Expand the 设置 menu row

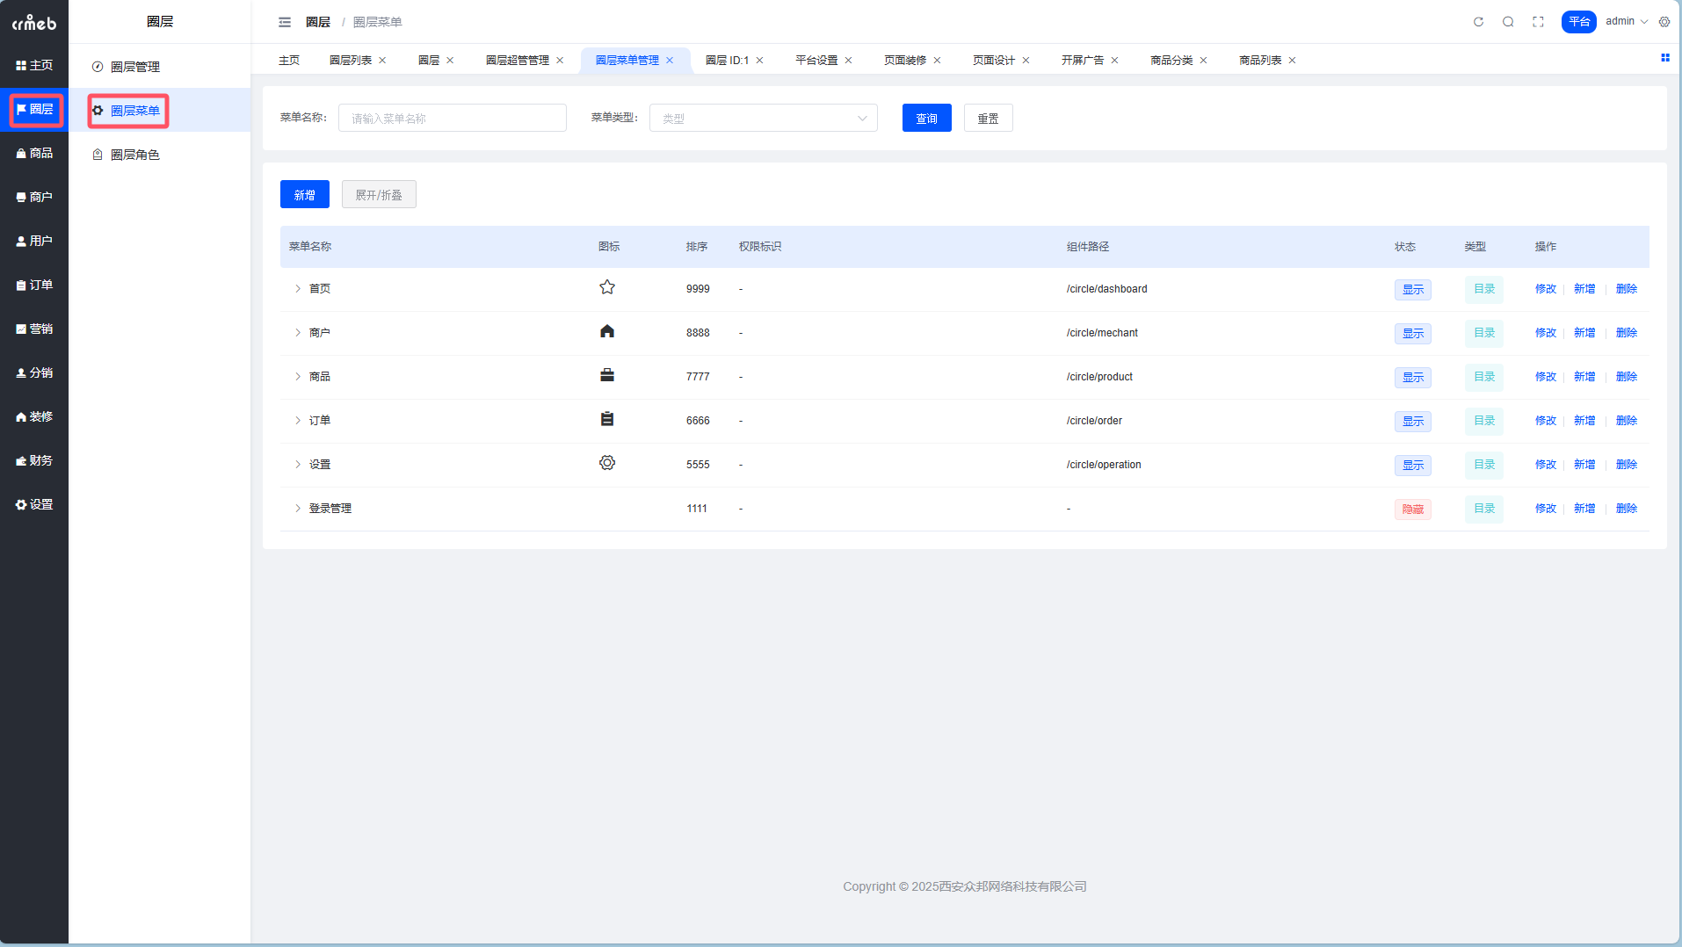click(x=298, y=465)
